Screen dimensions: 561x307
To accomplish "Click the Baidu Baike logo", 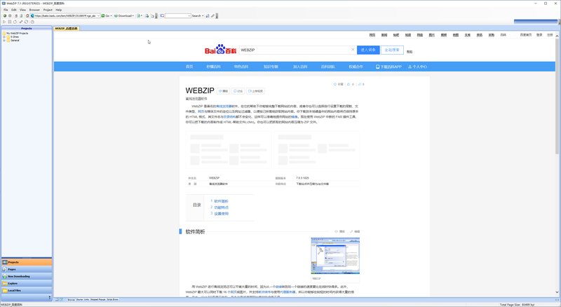I will [x=219, y=50].
